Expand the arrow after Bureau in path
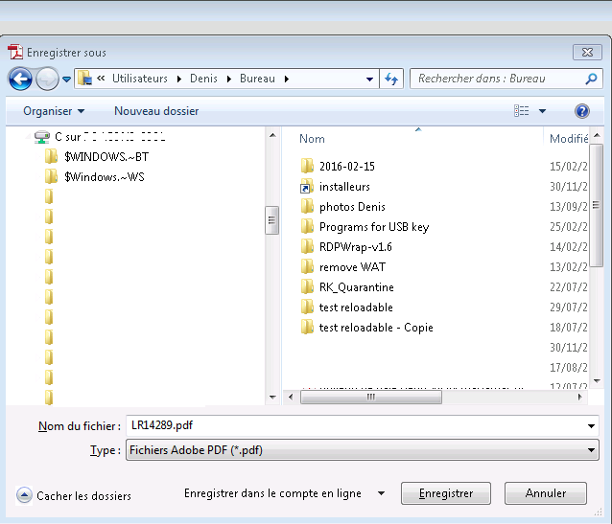 pos(287,80)
